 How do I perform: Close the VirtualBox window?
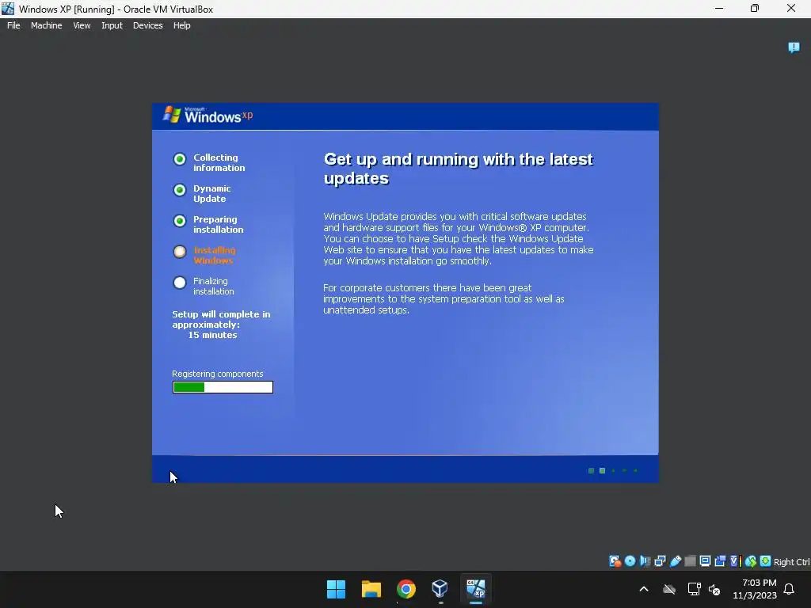[x=791, y=9]
